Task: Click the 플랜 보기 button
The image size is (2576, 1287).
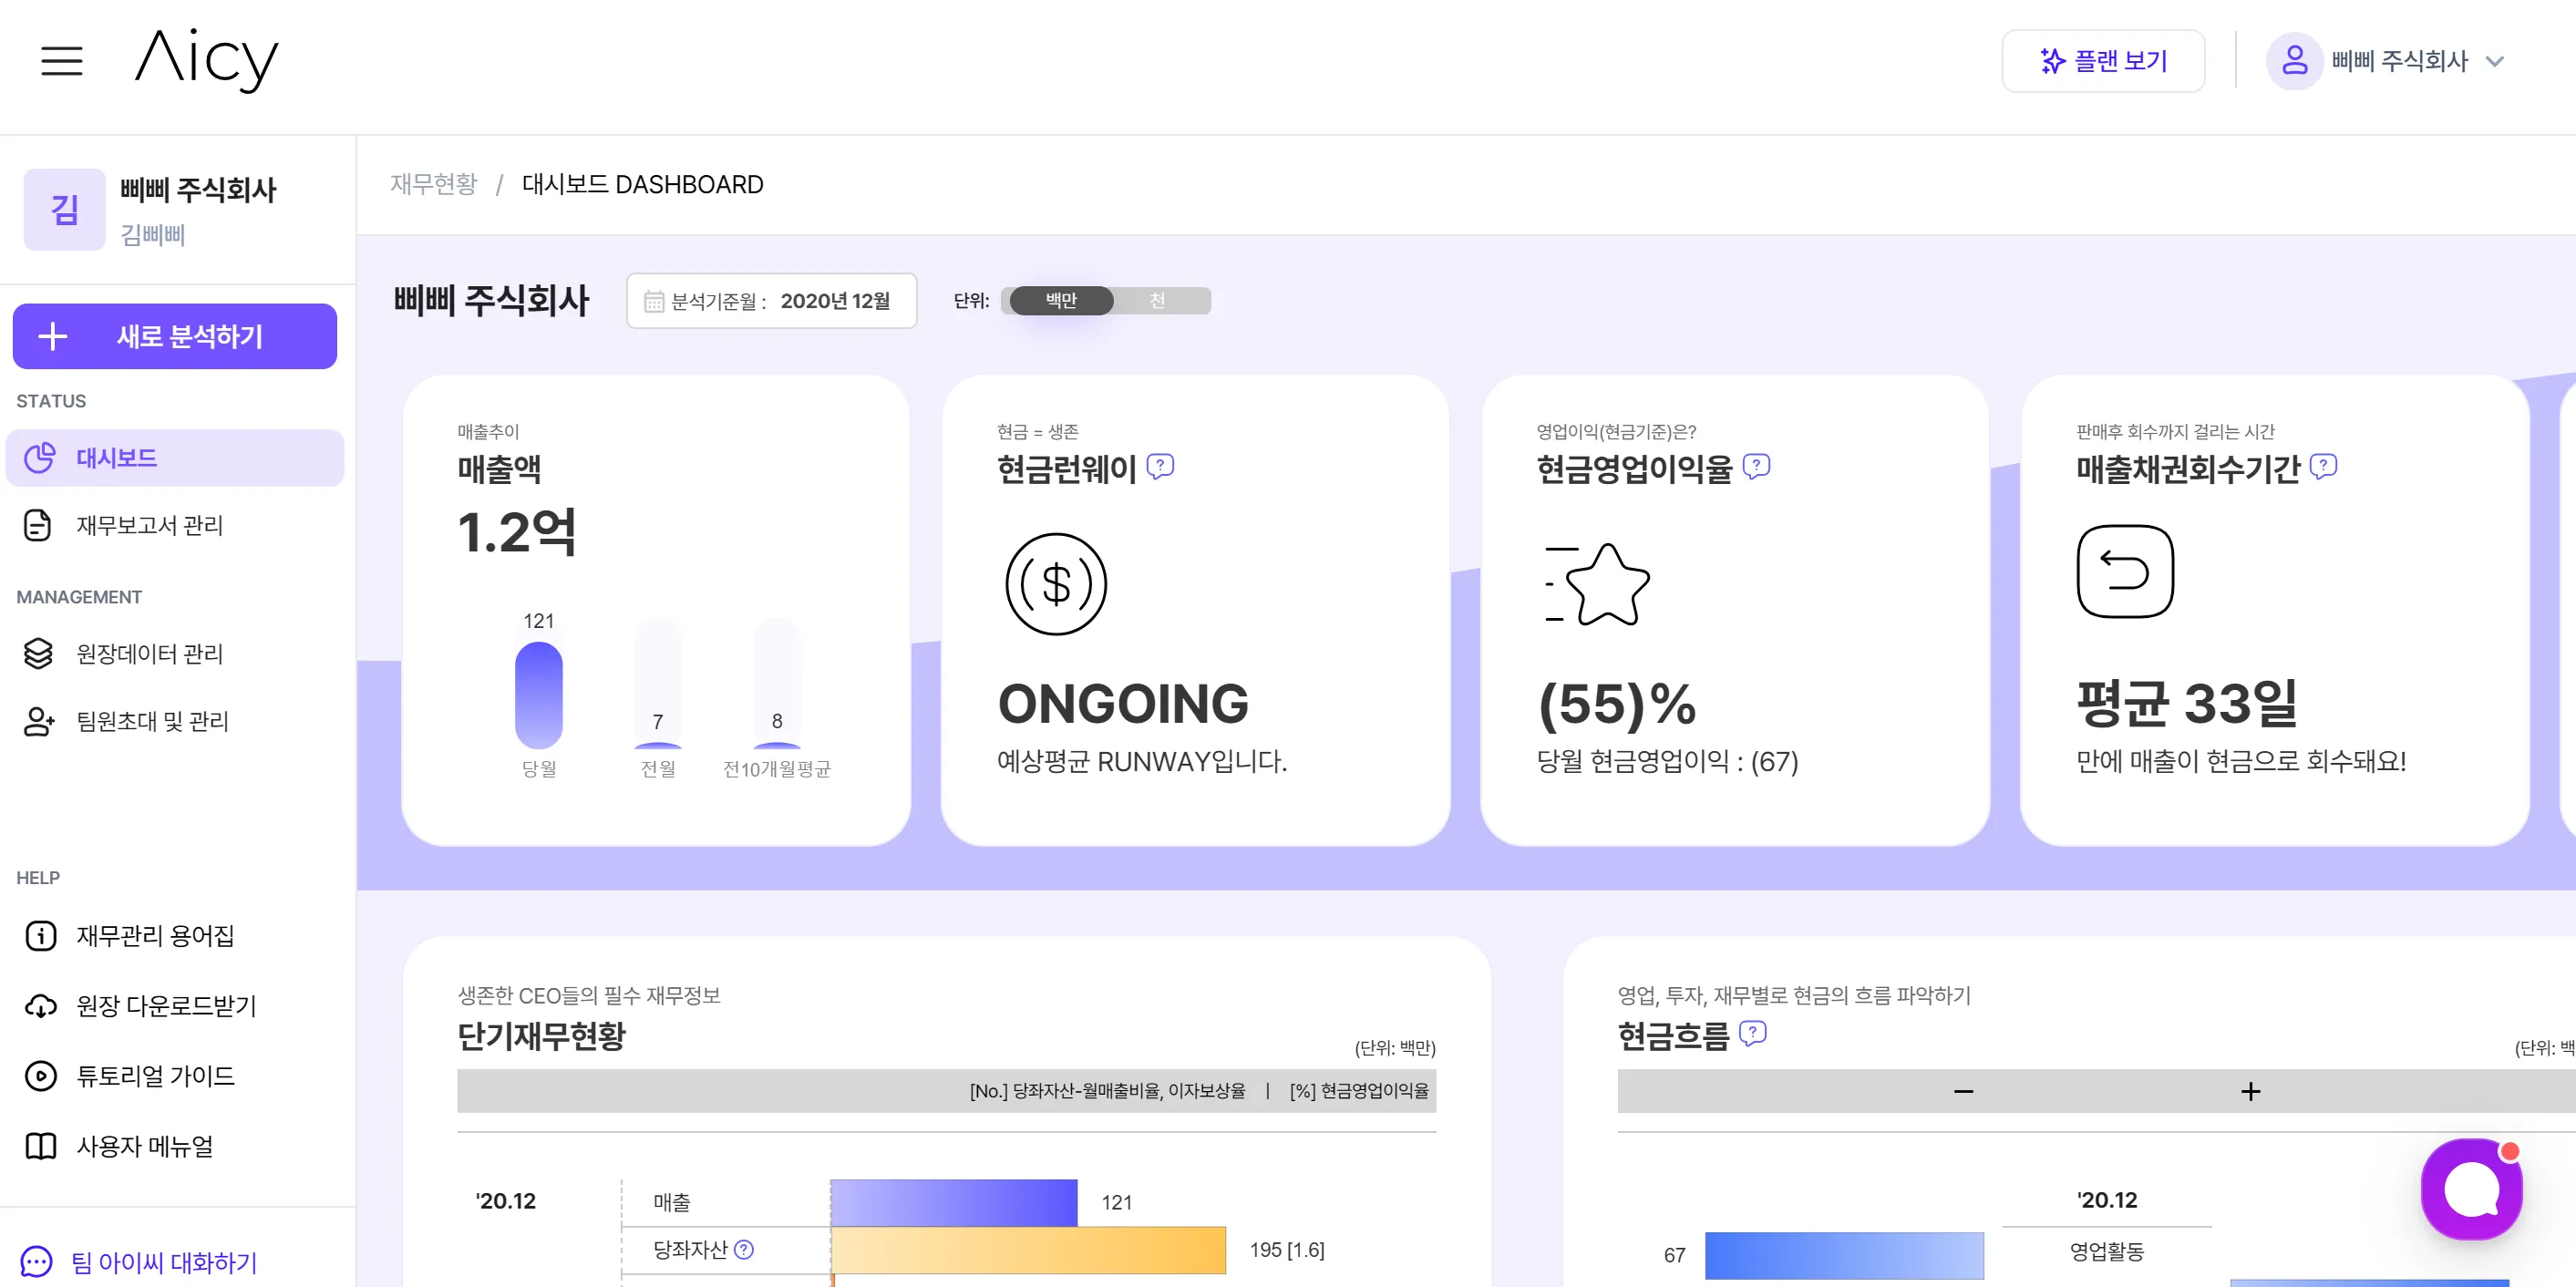Action: click(x=2102, y=61)
